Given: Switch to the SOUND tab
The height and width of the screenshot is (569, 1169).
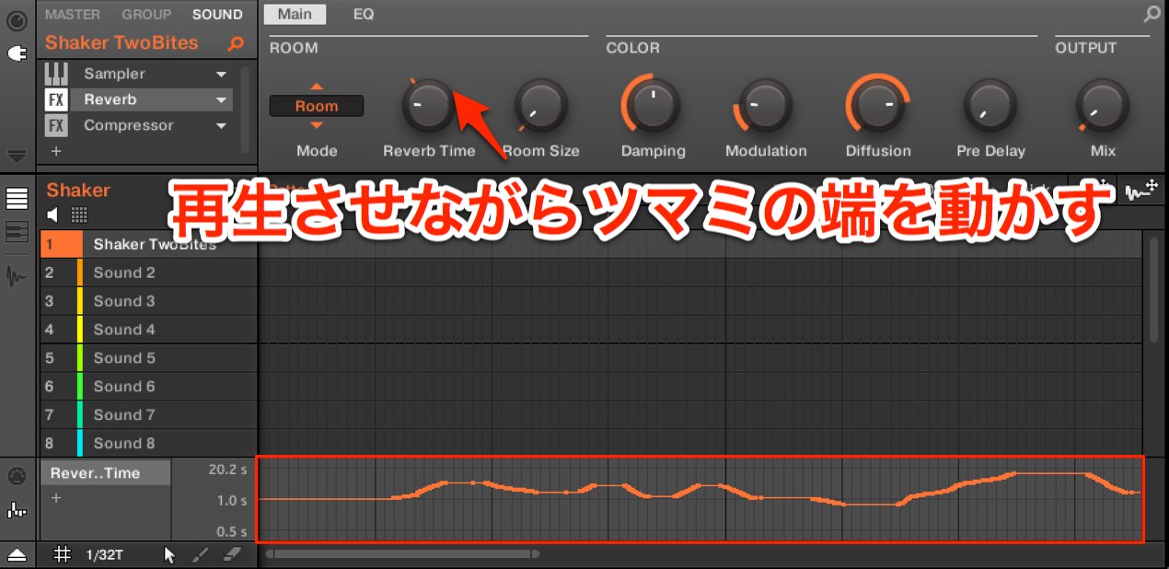Looking at the screenshot, I should (217, 15).
